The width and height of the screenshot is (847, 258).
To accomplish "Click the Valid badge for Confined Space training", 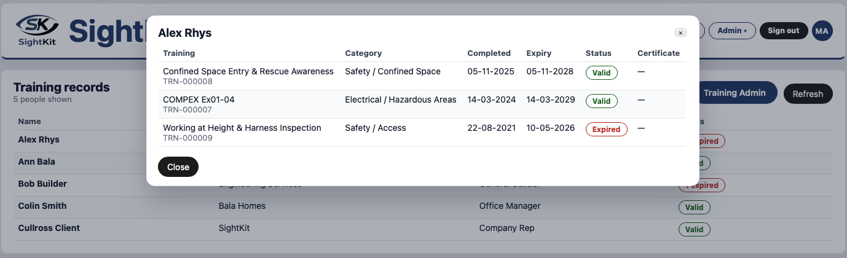I will tap(602, 73).
